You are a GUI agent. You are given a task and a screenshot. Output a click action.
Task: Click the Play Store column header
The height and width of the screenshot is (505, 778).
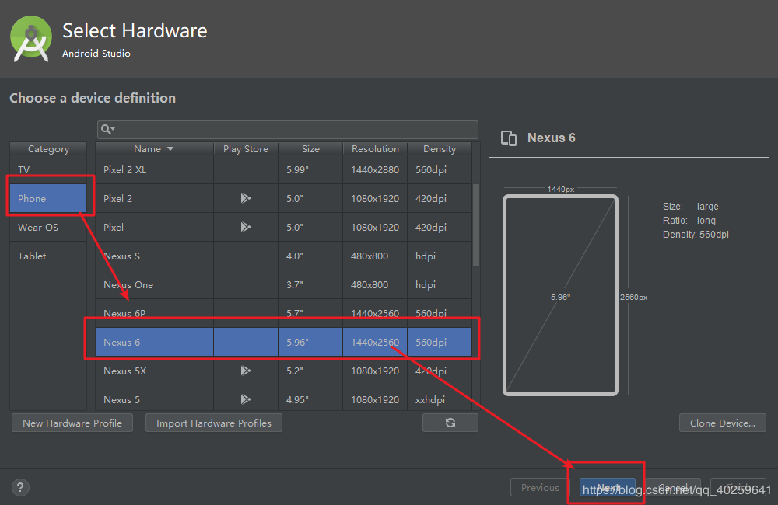point(246,148)
